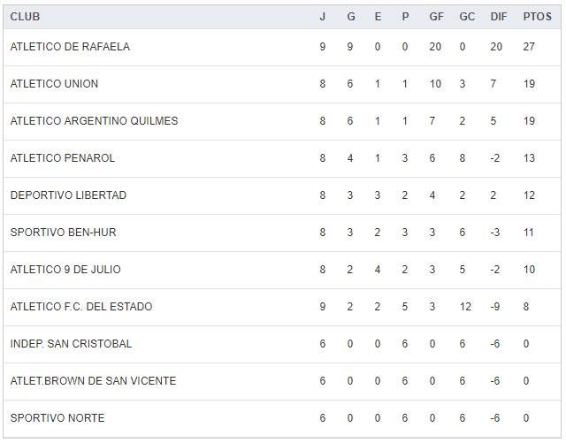The width and height of the screenshot is (566, 443).
Task: Open the Atletico Penarol team entry
Action: tap(62, 158)
